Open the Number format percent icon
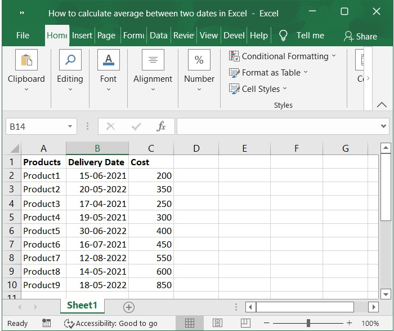Screen dimensions: 394x331 pos(199,60)
